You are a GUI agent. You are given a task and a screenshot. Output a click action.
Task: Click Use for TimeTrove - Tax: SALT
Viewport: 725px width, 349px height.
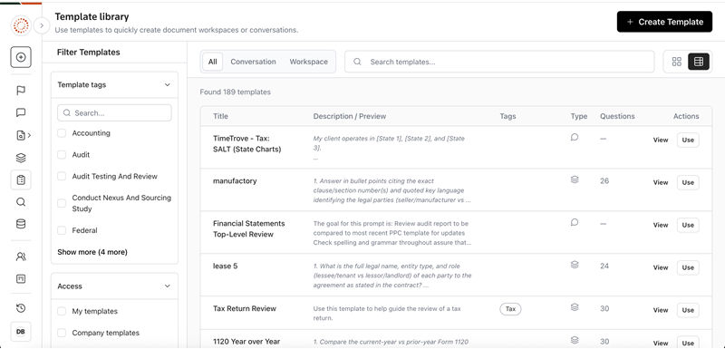coord(688,140)
